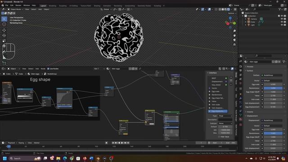Open the timeline Playback popover

click(x=12, y=143)
